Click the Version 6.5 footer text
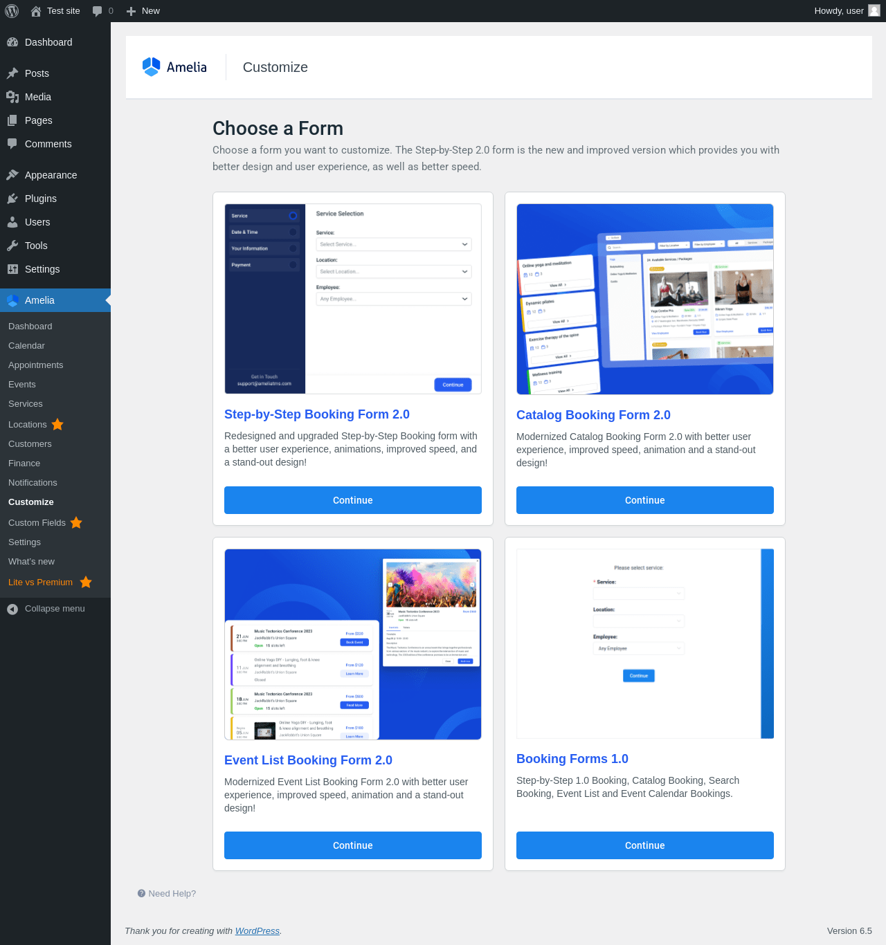The width and height of the screenshot is (886, 945). pos(849,931)
